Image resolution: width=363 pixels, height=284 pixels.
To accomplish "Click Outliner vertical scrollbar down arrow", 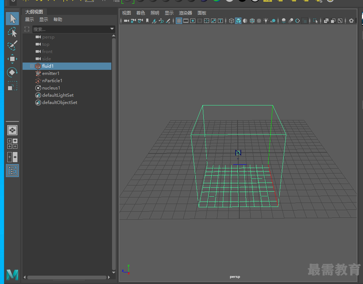I will pos(114,272).
